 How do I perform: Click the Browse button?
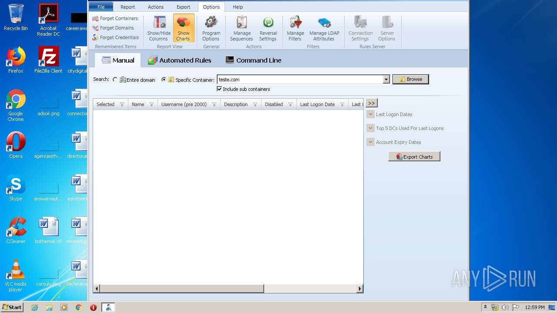(x=410, y=79)
